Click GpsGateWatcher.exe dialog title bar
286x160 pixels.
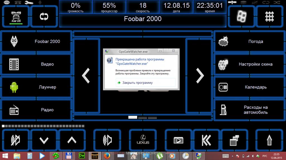[133, 51]
